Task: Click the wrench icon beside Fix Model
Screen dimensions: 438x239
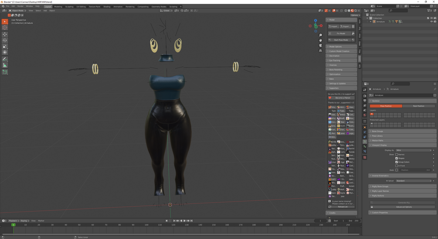Action: point(353,33)
